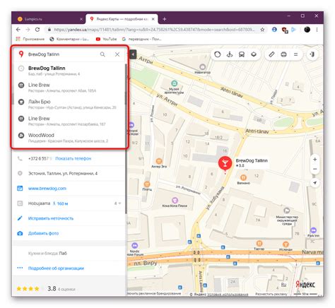Open the Комментарии bookmark
The height and width of the screenshot is (308, 335).
[69, 39]
